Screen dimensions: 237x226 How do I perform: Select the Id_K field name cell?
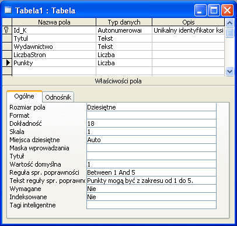(x=54, y=30)
